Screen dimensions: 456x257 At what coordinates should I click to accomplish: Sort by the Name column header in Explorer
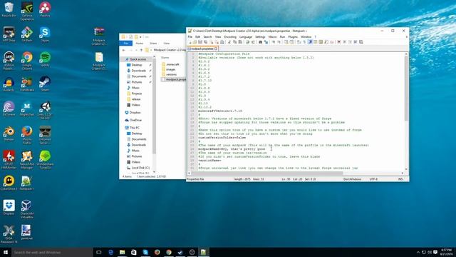(x=165, y=58)
